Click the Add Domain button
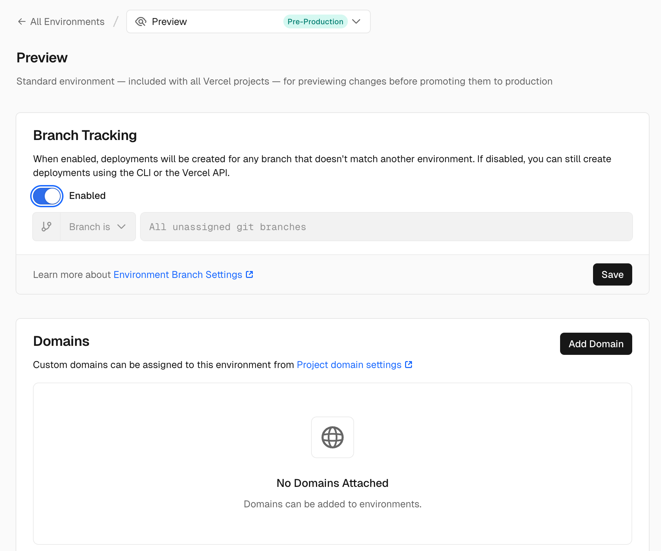 (x=596, y=344)
